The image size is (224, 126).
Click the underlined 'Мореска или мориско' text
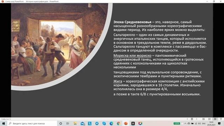pyautogui.click(x=132, y=55)
